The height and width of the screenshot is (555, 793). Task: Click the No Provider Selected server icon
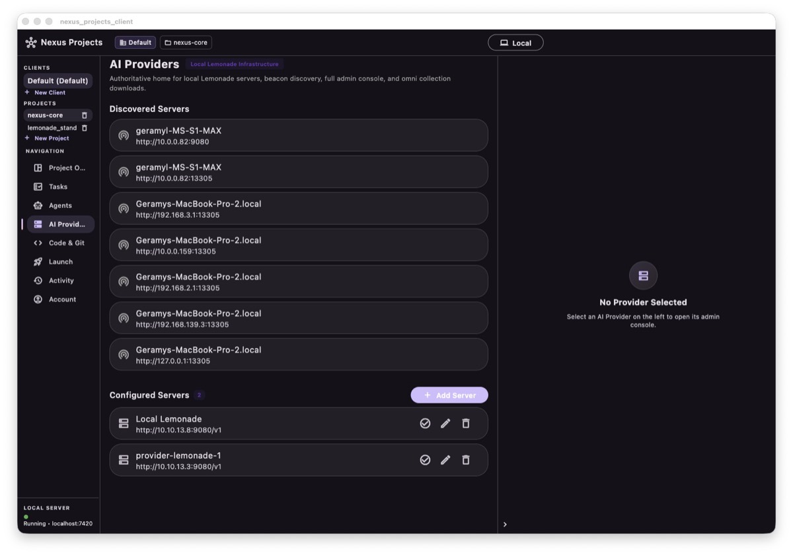pos(643,275)
